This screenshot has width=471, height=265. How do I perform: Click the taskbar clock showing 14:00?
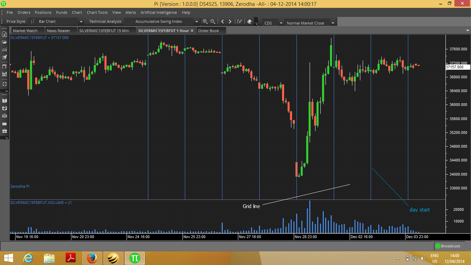click(x=454, y=258)
